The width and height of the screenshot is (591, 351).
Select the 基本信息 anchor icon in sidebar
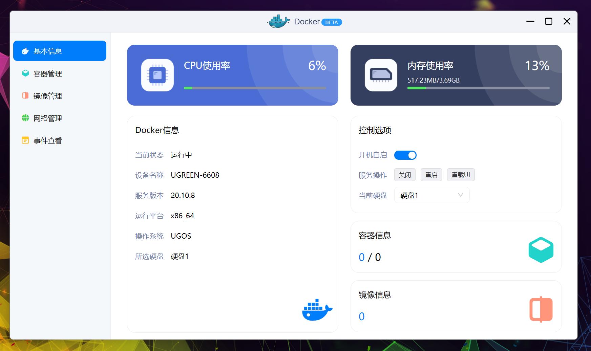[x=25, y=51]
